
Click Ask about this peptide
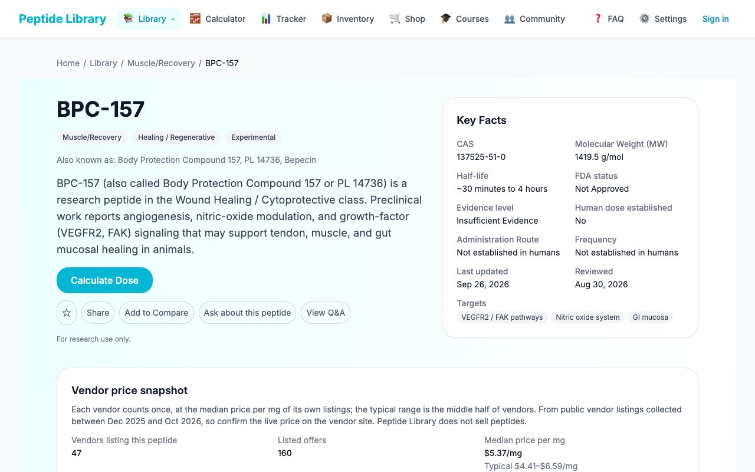click(247, 313)
